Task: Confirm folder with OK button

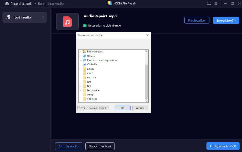Action: (123, 108)
